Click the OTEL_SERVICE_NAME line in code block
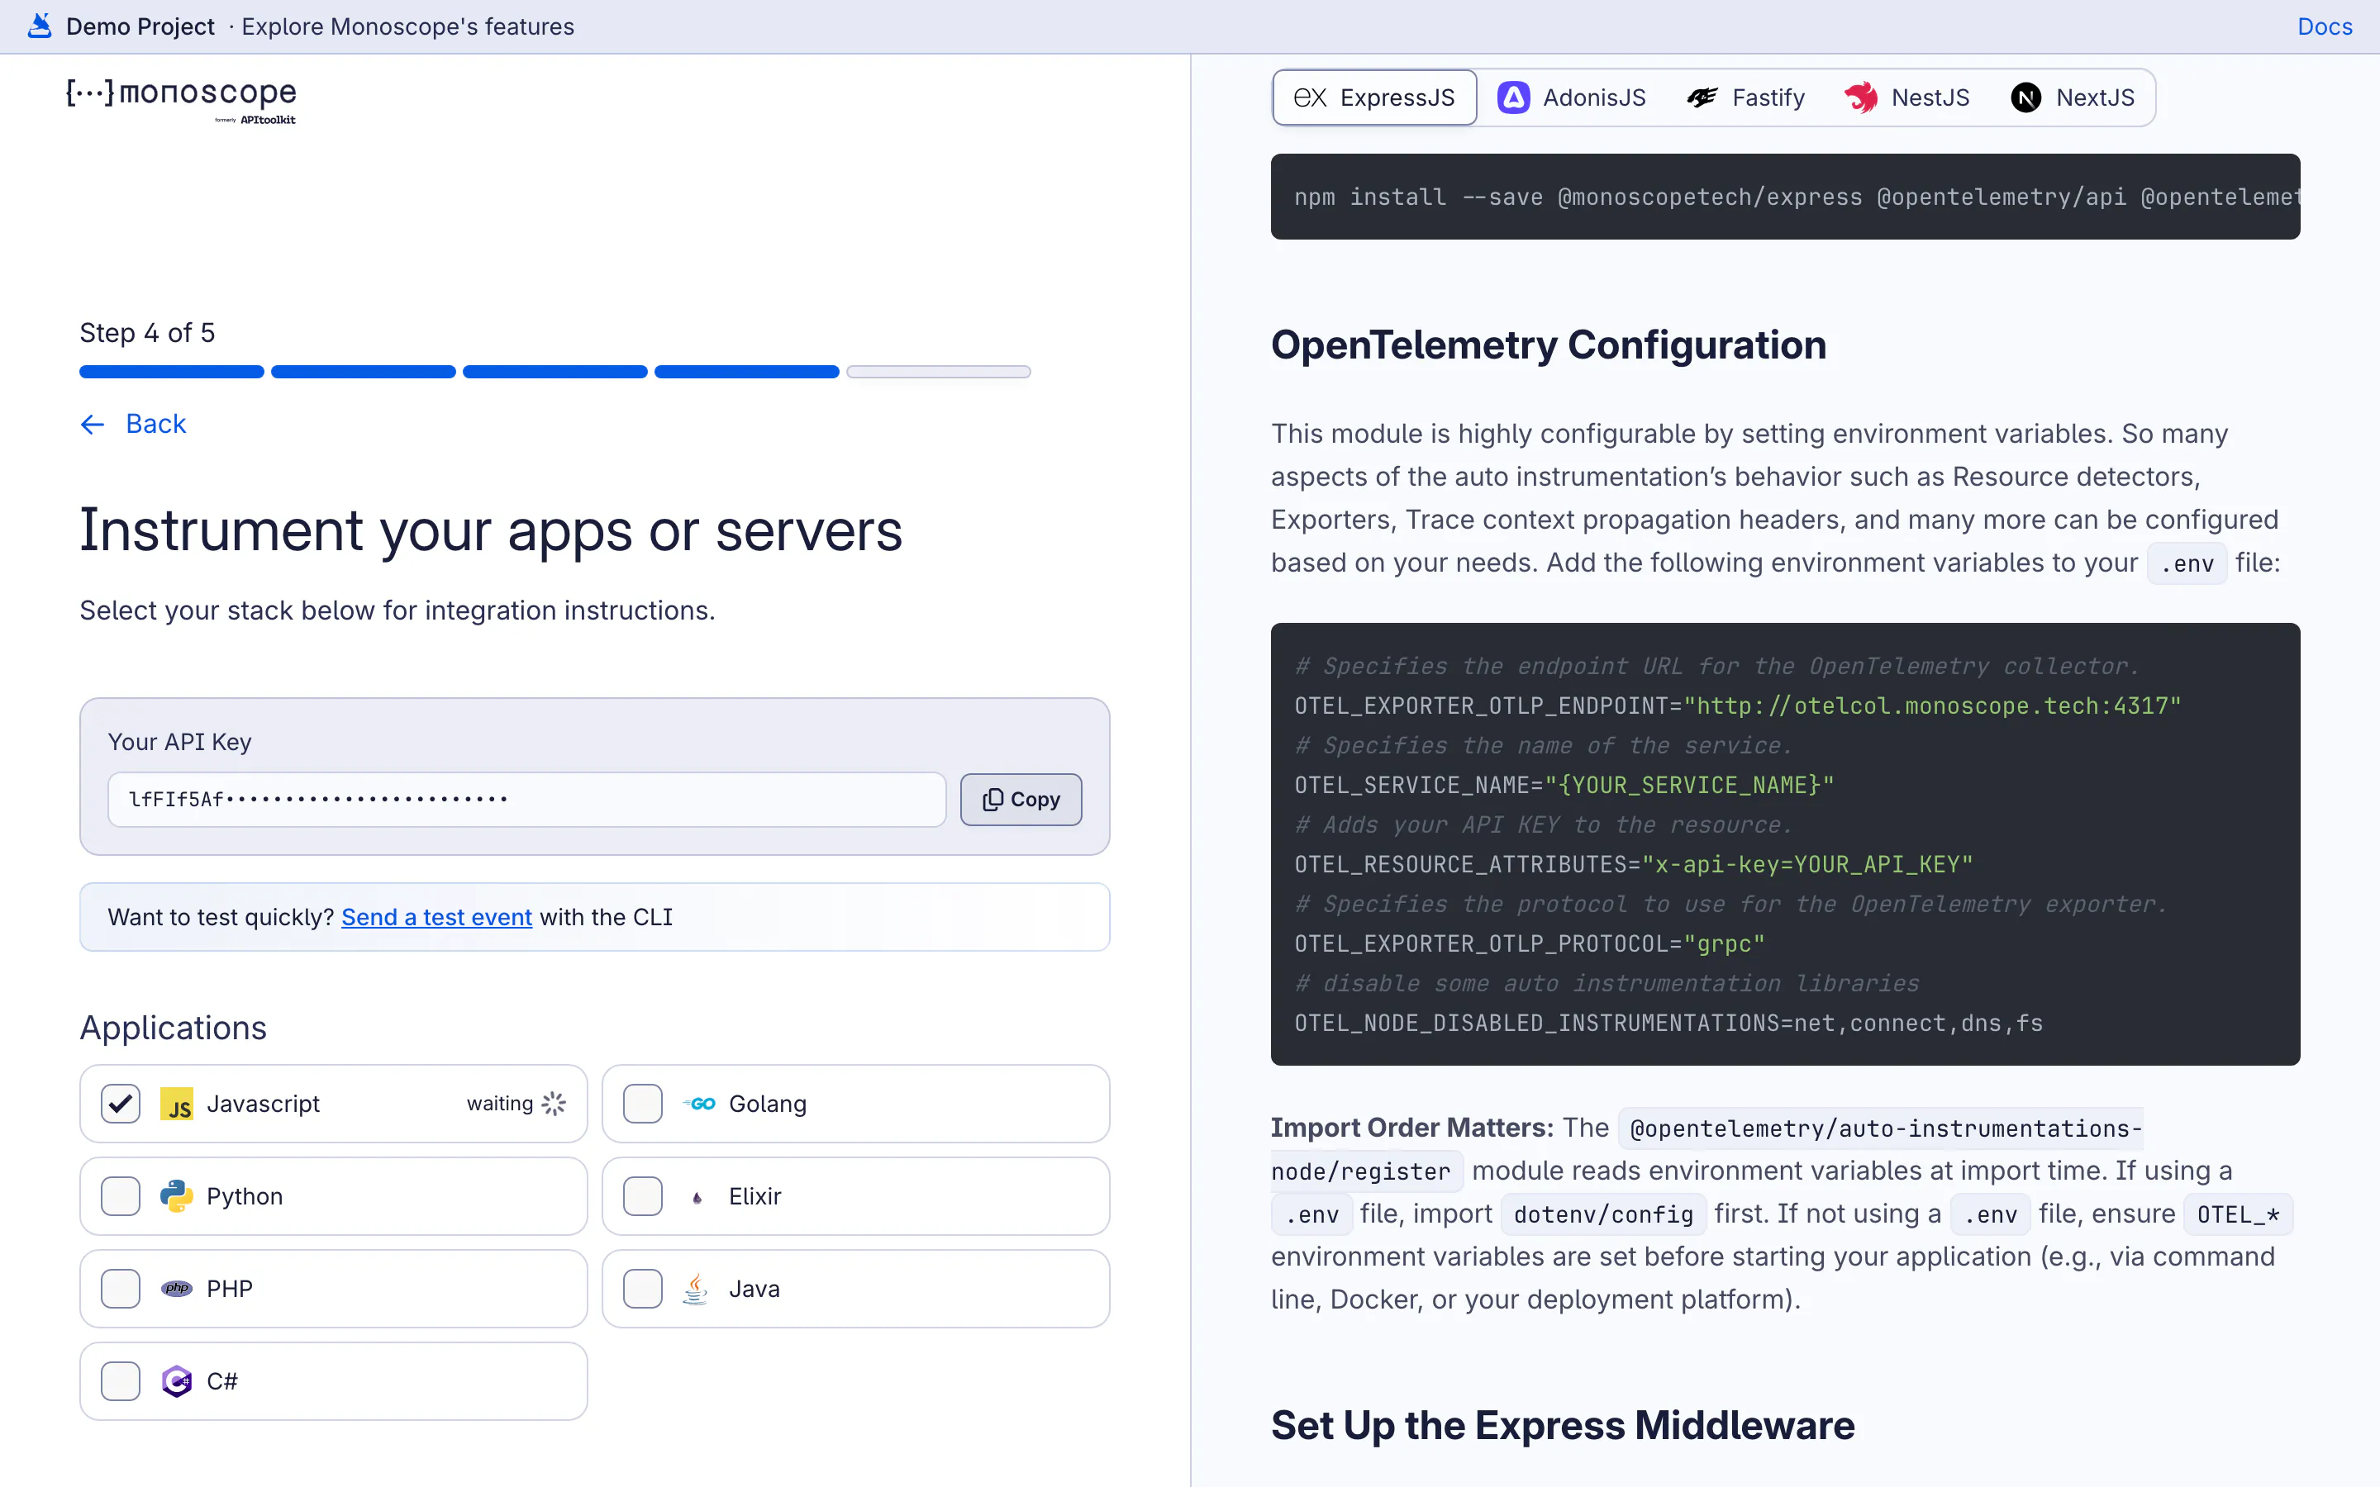The width and height of the screenshot is (2380, 1487). click(1564, 785)
